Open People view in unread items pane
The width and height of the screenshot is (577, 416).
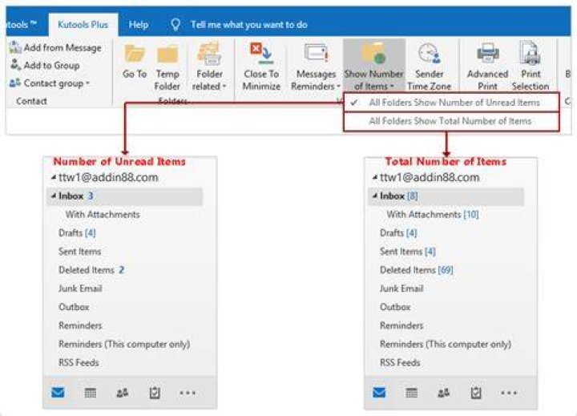pos(122,394)
